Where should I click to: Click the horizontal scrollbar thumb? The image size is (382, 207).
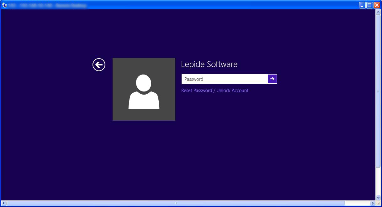coord(176,203)
